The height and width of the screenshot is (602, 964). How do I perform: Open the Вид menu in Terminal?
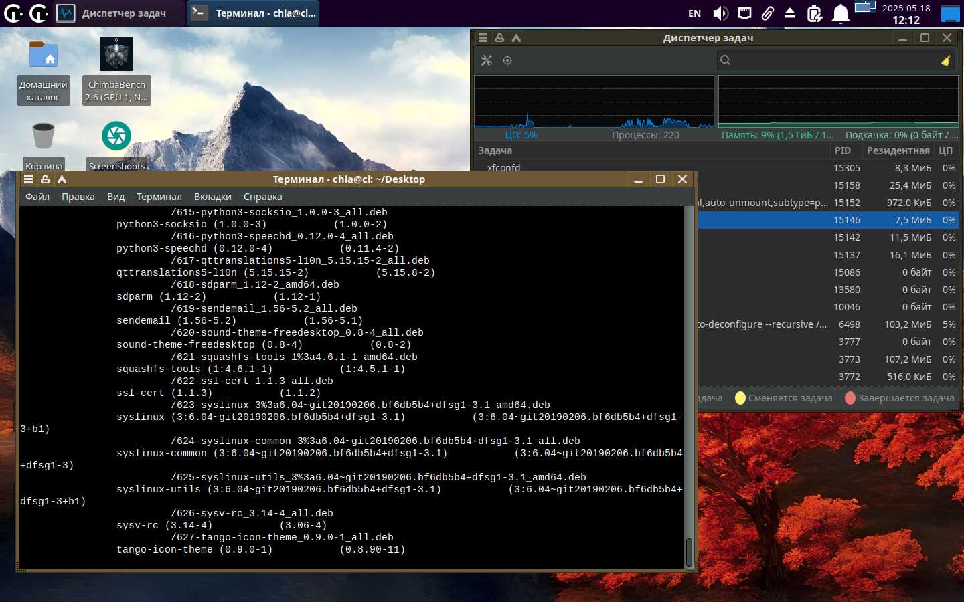tap(116, 197)
